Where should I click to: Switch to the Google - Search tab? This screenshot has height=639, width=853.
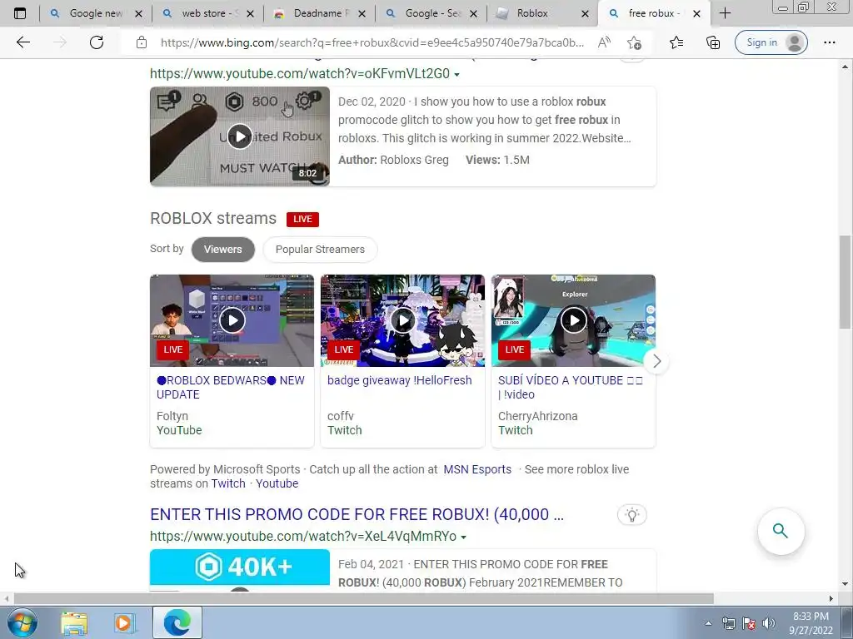(x=430, y=13)
